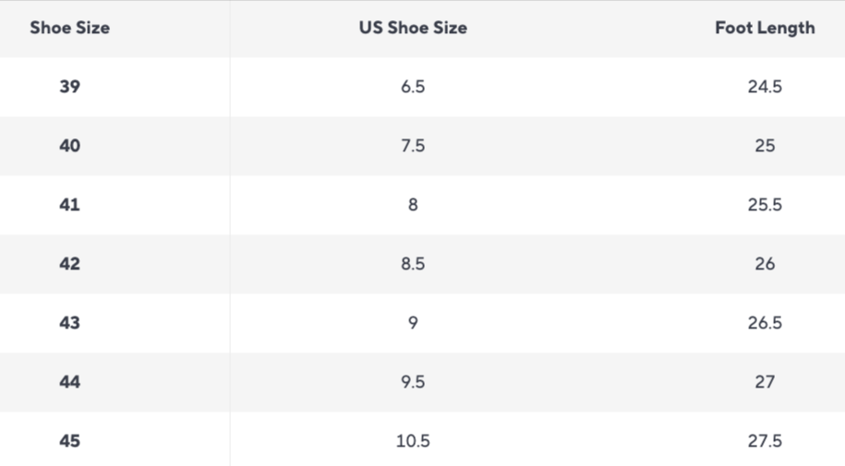Viewport: 845px width, 466px height.
Task: Click the Foot Length column header
Action: tap(765, 28)
